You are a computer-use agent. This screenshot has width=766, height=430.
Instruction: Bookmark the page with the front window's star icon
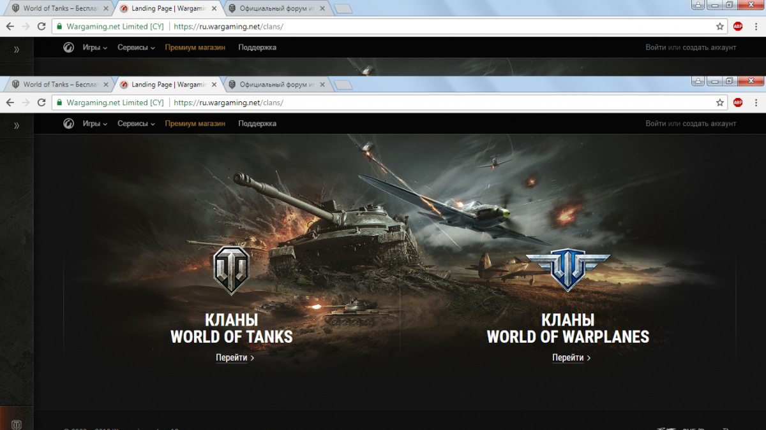[x=720, y=103]
